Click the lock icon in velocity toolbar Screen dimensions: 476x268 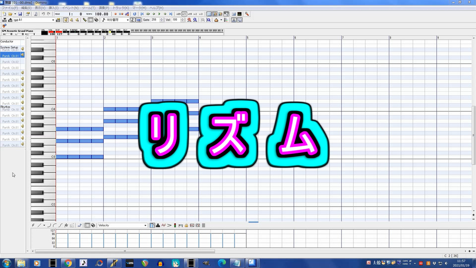[186, 225]
